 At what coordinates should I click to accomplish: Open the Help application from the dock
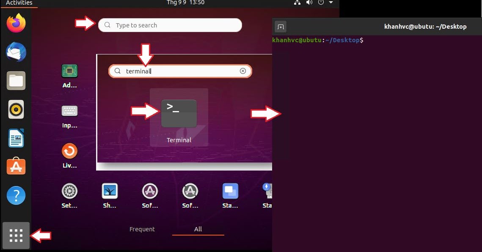pyautogui.click(x=16, y=195)
